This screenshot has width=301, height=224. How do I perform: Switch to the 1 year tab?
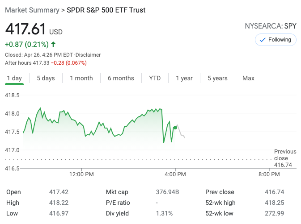pos(184,78)
